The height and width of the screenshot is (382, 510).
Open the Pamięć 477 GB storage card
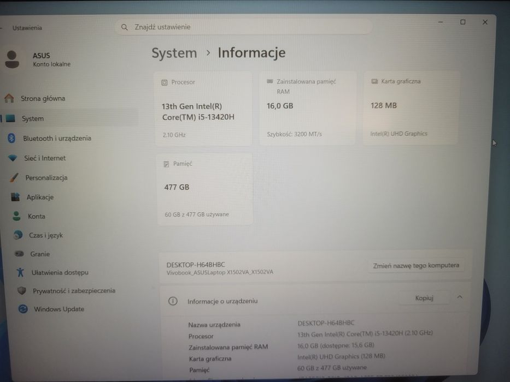(205, 189)
